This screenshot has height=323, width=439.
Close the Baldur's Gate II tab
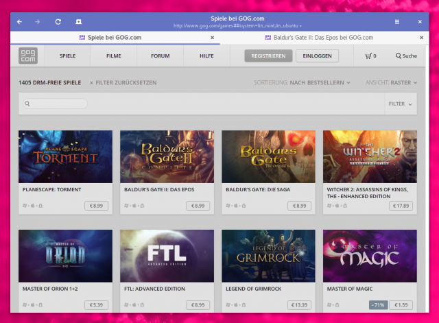tap(421, 38)
